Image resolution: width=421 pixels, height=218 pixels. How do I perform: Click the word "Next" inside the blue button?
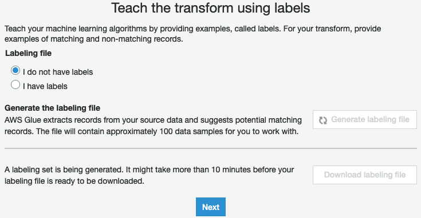211,207
